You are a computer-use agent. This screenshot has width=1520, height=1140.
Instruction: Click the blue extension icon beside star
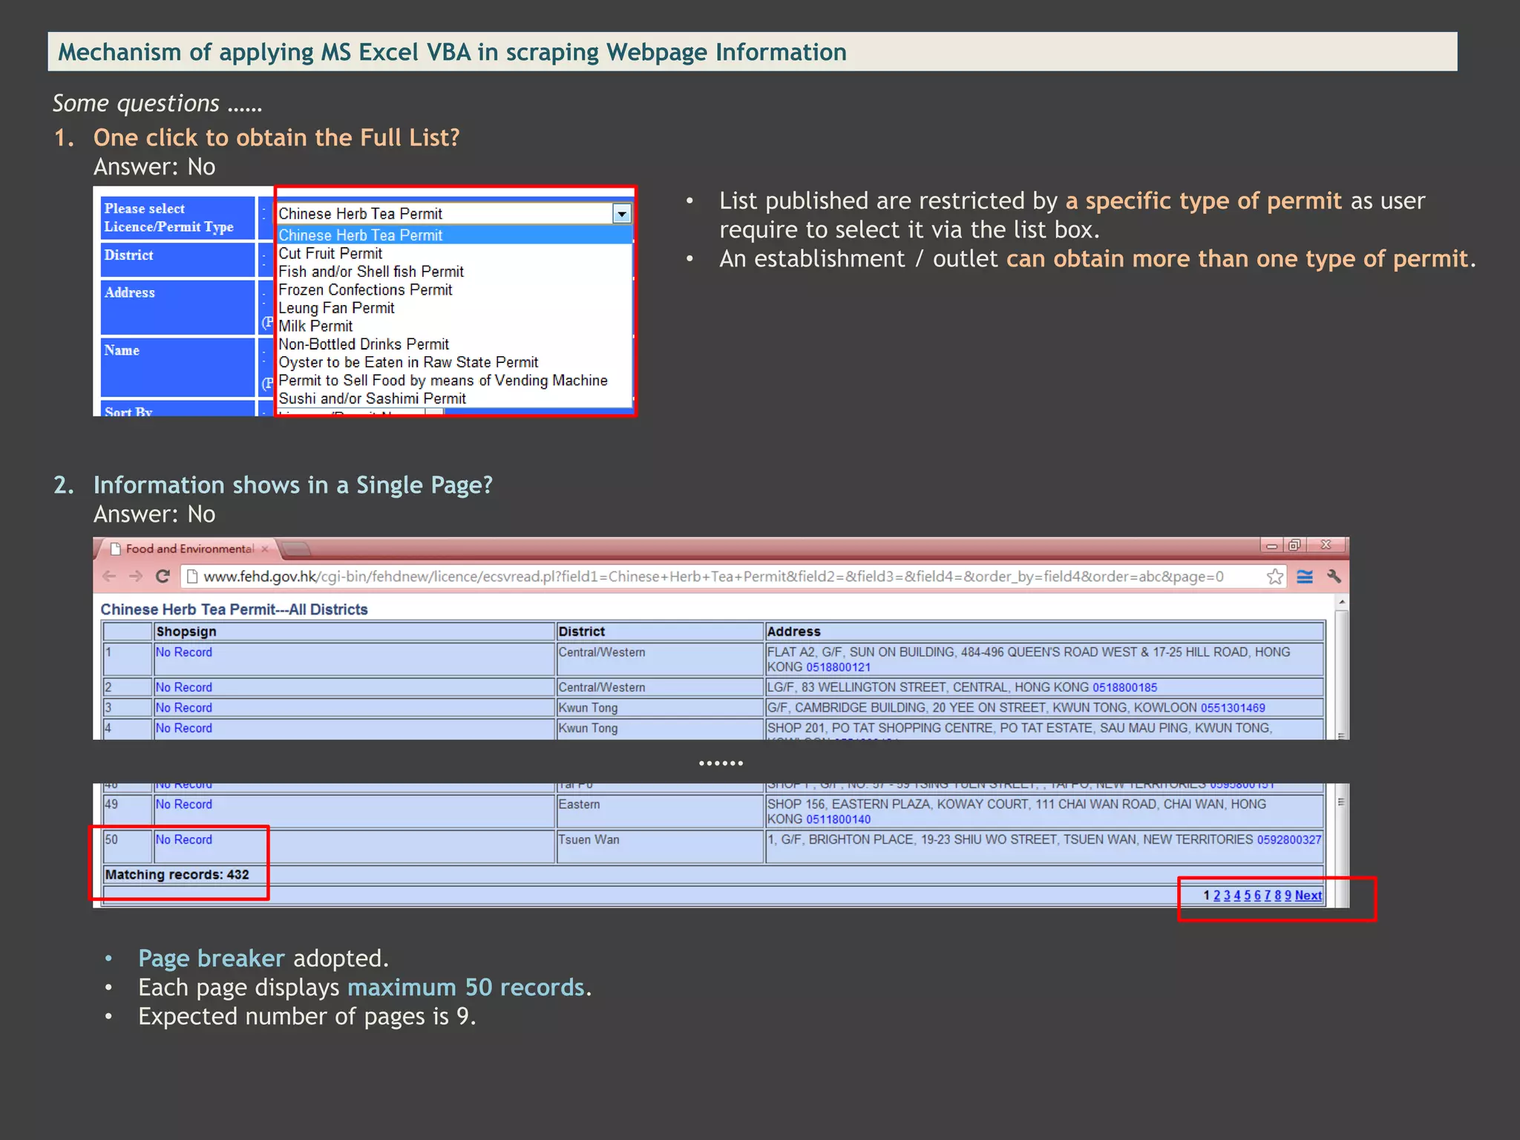pyautogui.click(x=1305, y=576)
